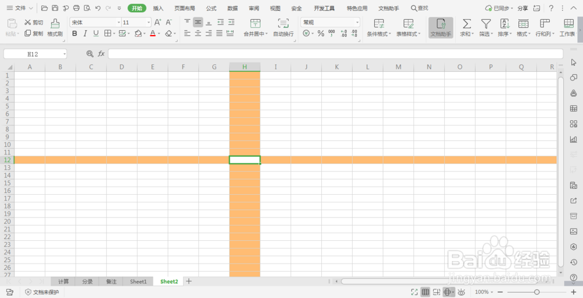
Task: Expand the Filter (筛选) dropdown
Action: tap(491, 34)
